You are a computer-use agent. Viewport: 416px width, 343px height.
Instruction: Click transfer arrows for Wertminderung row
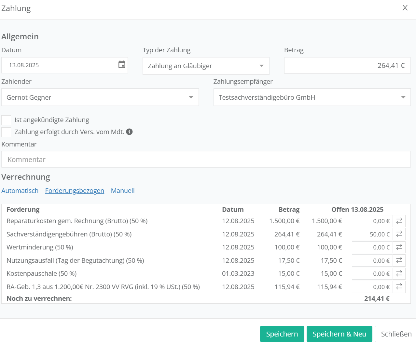pyautogui.click(x=399, y=248)
